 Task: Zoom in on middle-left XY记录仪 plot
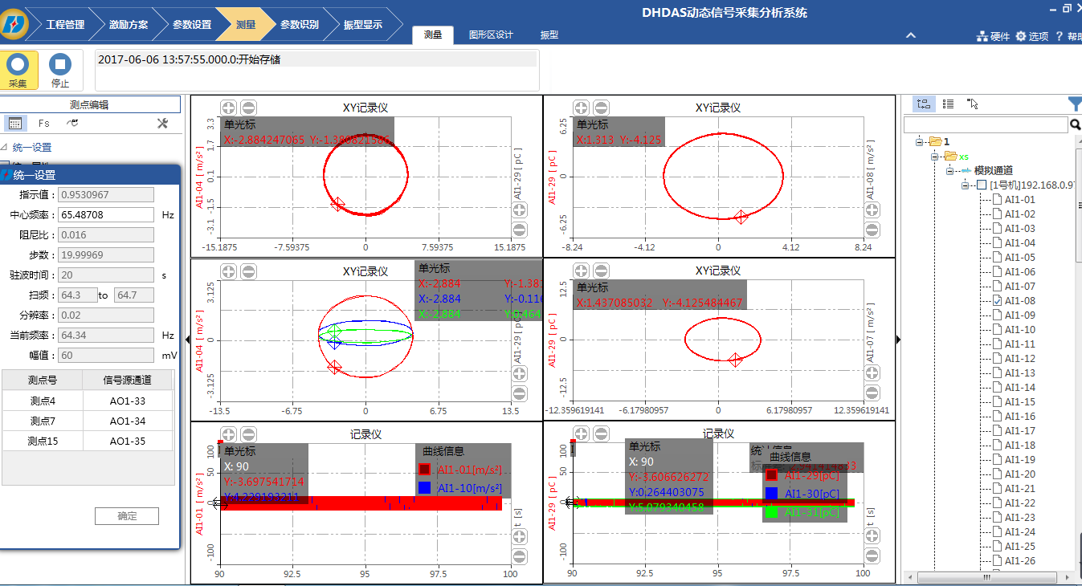click(x=228, y=271)
